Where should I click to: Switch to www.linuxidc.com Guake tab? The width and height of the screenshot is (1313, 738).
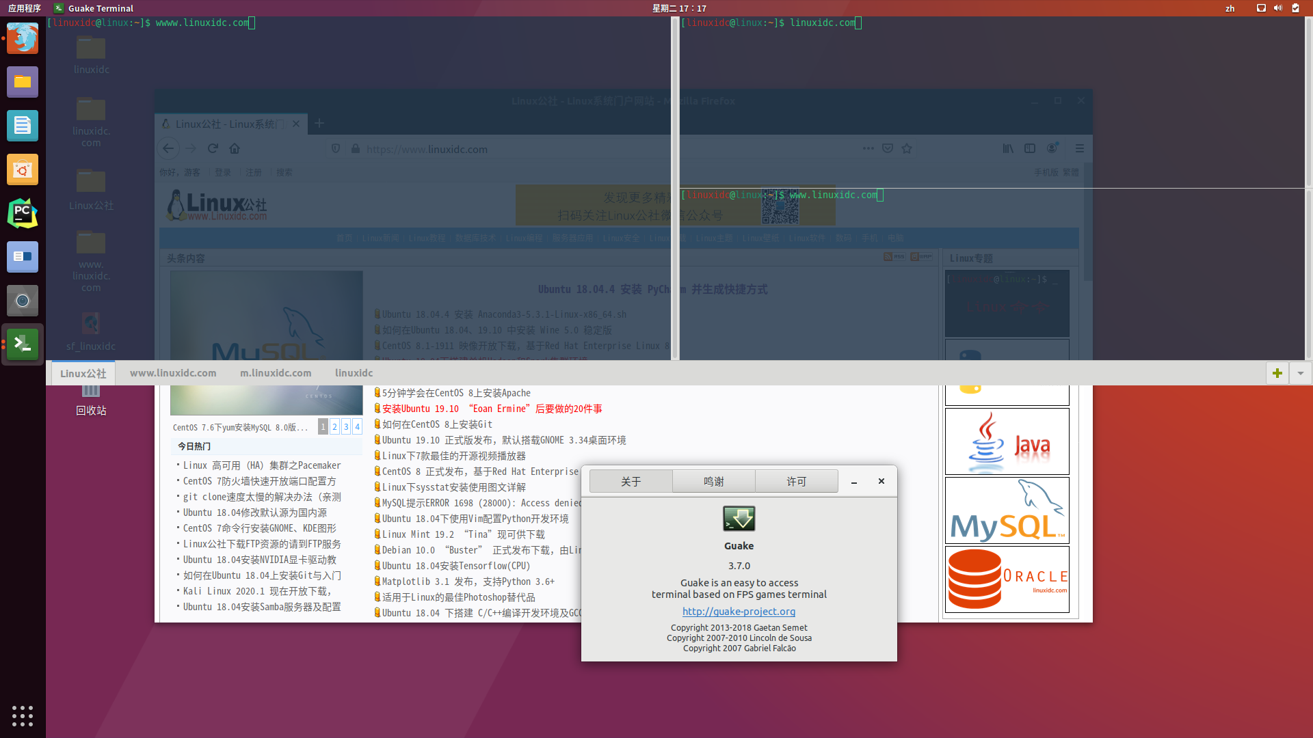173,373
